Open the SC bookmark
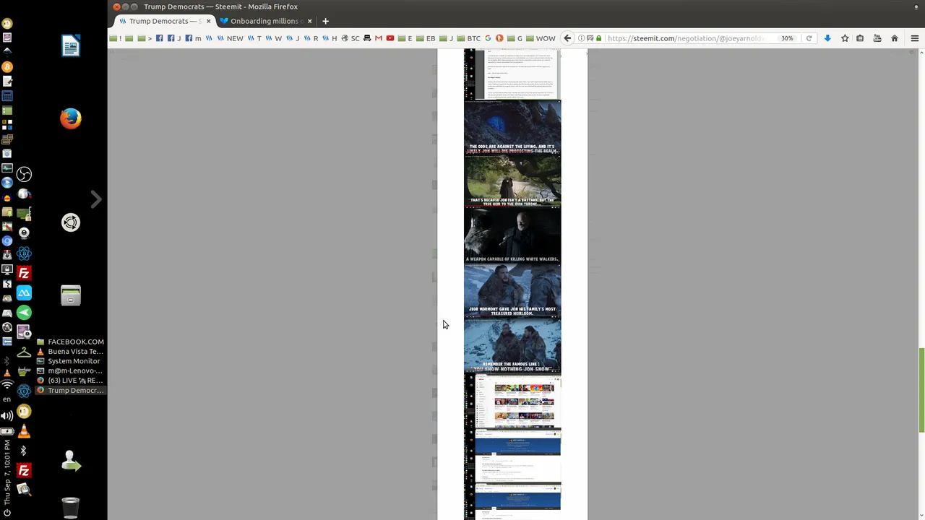This screenshot has height=520, width=925. [350, 38]
